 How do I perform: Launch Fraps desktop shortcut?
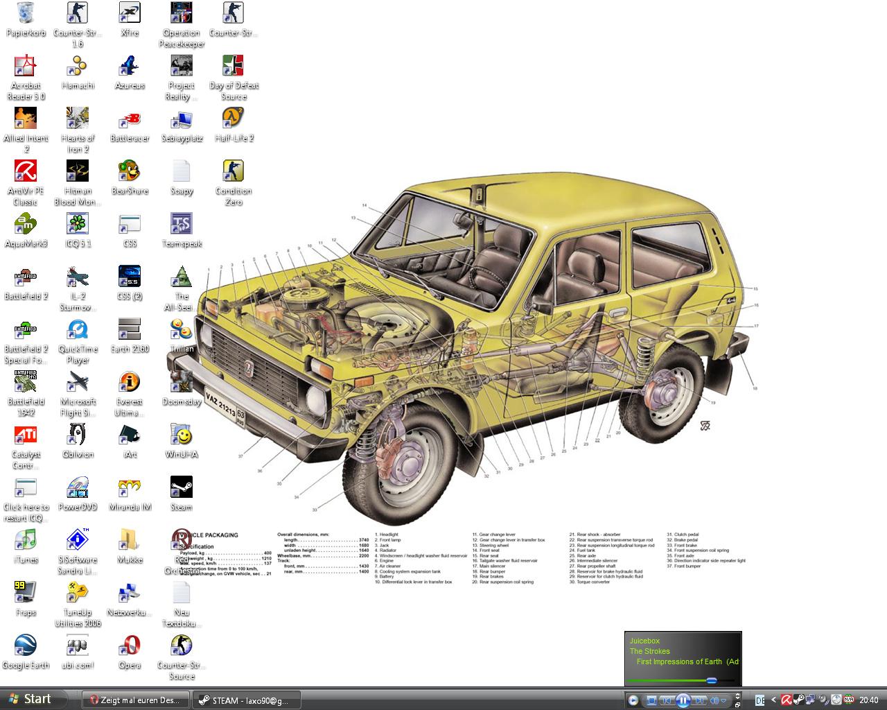point(26,600)
